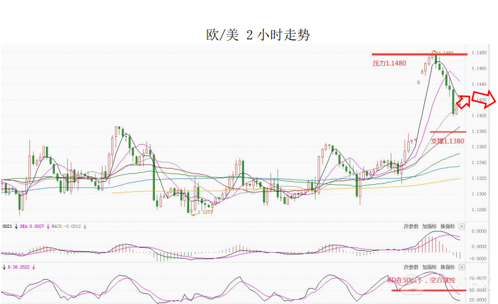The image size is (498, 304).
Task: Click the DEA:0.0027 value label
Action: click(32, 227)
